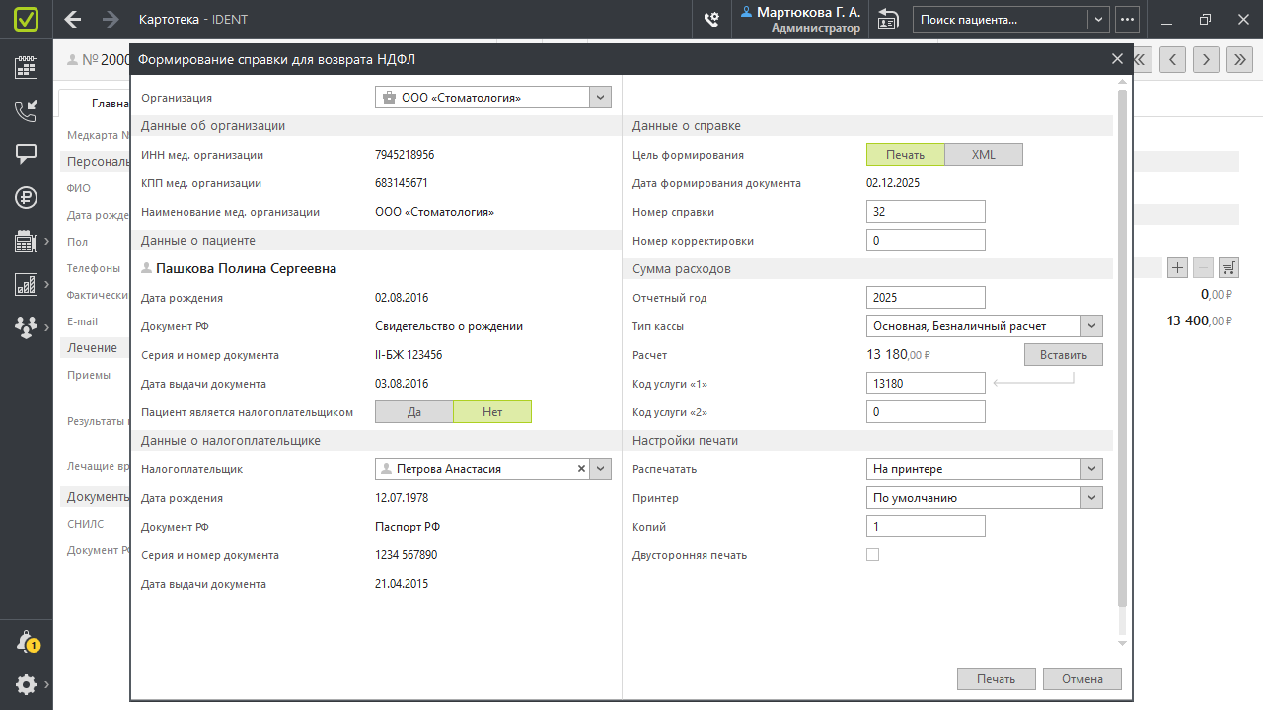This screenshot has height=710, width=1263.
Task: Click the notifications bell icon
Action: 27,642
